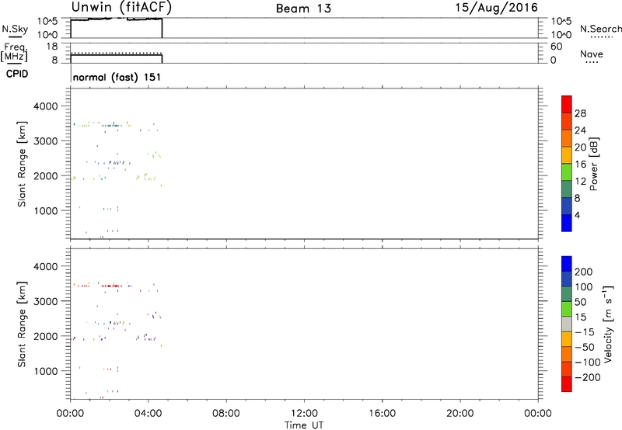This screenshot has height=430, width=622.
Task: Click the echo band near 3400 km in power panel
Action: pos(111,126)
